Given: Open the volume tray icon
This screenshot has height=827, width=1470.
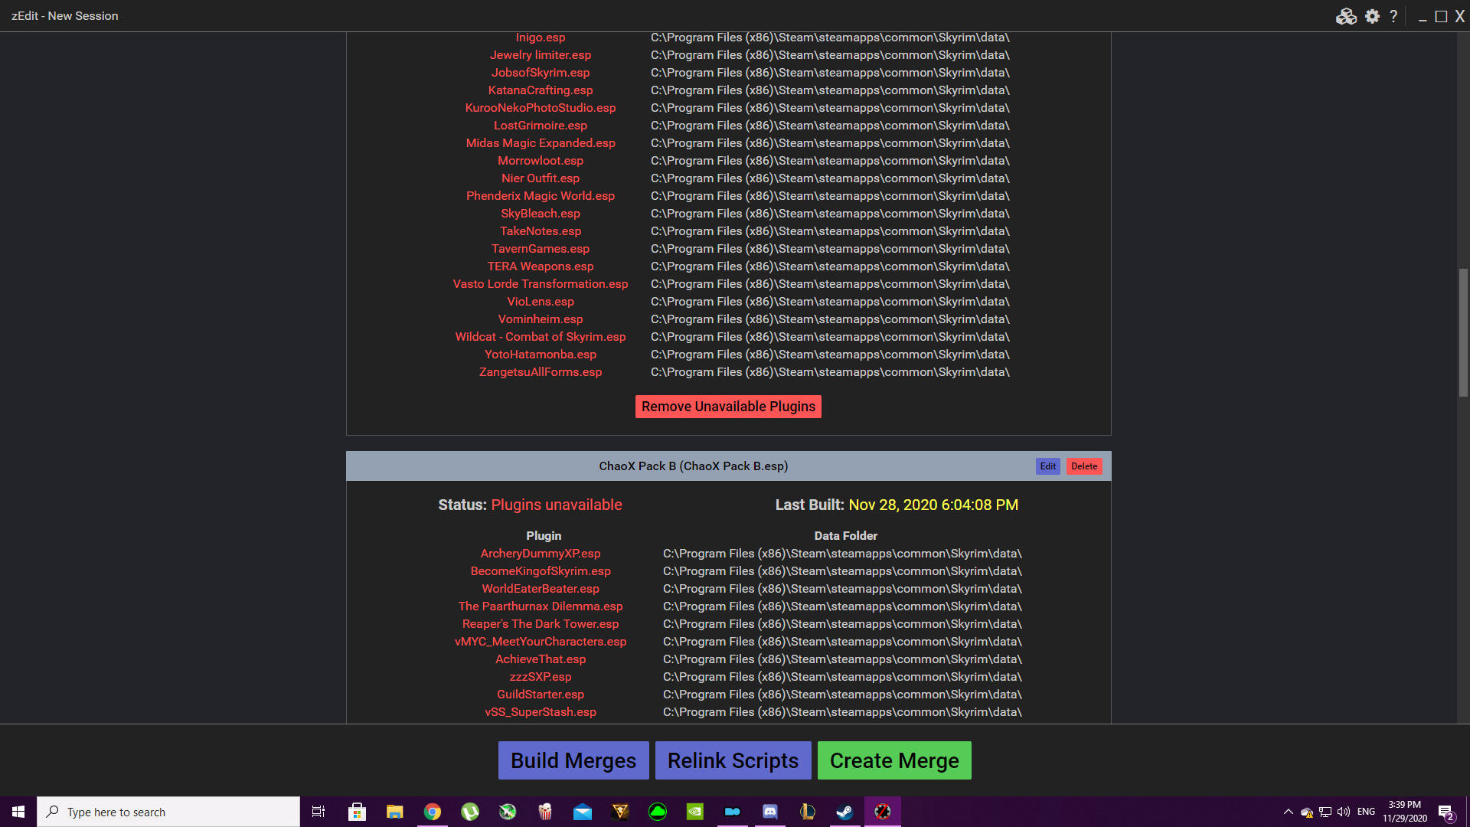Looking at the screenshot, I should (x=1344, y=812).
